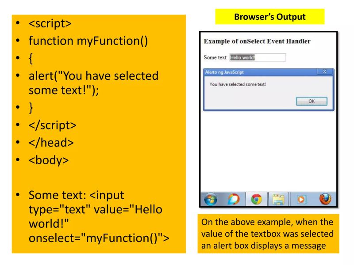Screen dimensions: 354x265
Task: Click the bottom explanation caption box
Action: (x=269, y=234)
